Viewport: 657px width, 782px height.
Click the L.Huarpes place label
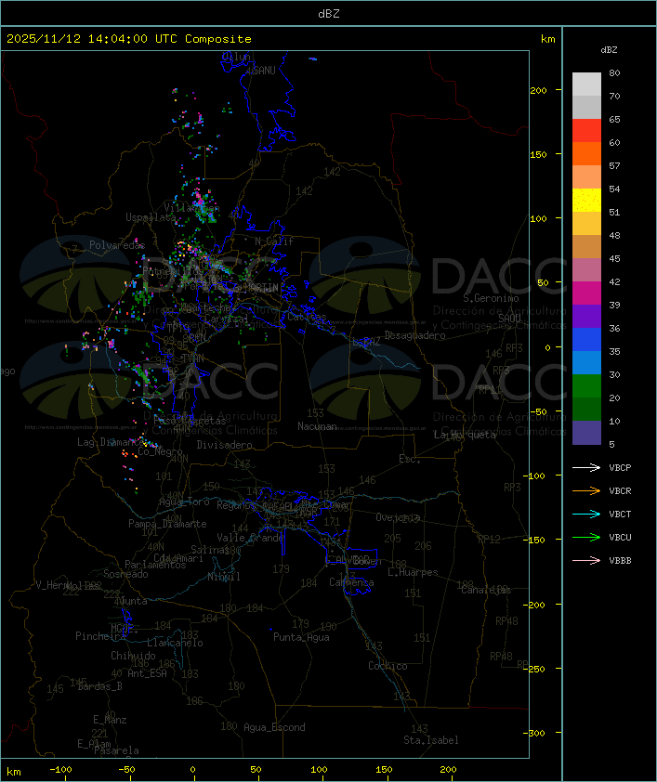pos(413,572)
